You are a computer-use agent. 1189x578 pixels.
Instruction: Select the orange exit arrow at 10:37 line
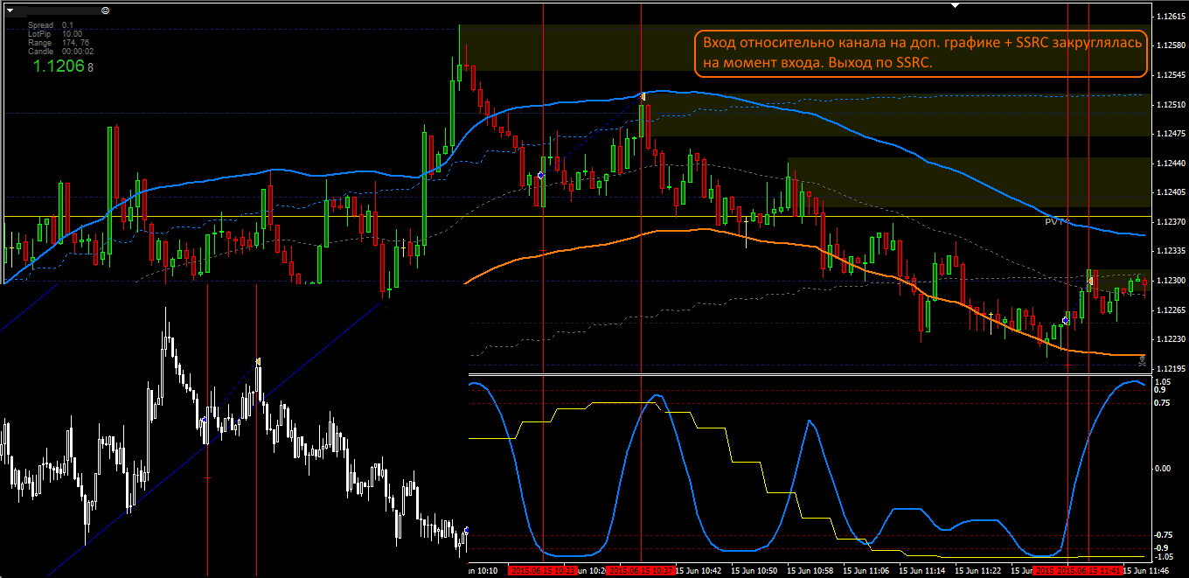tap(643, 96)
